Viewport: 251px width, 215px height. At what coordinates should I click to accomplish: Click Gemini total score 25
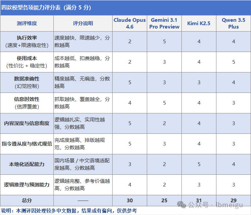pos(164,201)
